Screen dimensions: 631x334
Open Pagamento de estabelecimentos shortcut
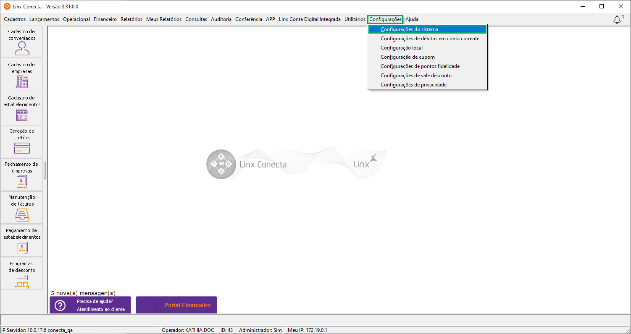pos(22,241)
